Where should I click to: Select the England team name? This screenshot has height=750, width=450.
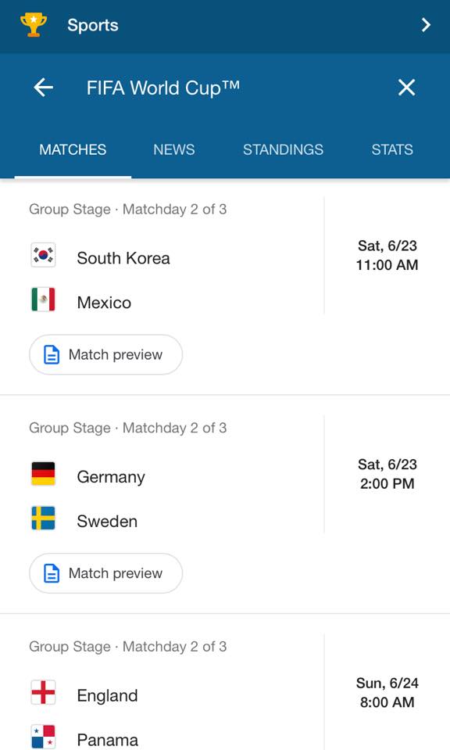(108, 695)
